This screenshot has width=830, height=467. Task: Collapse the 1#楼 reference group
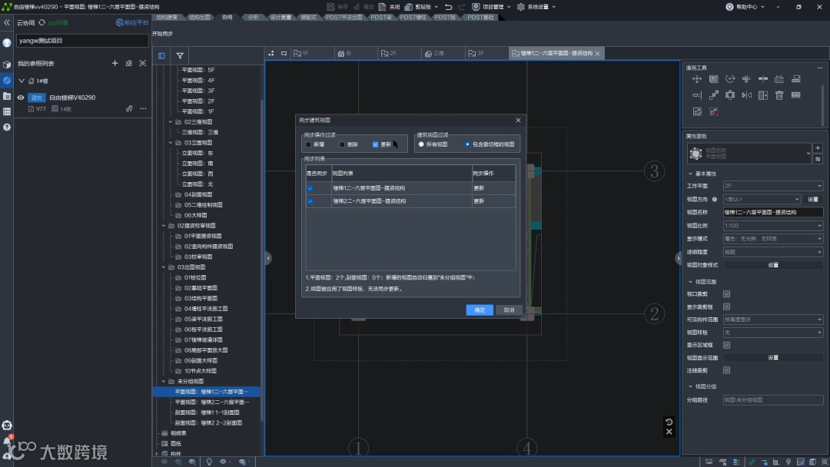coord(22,81)
